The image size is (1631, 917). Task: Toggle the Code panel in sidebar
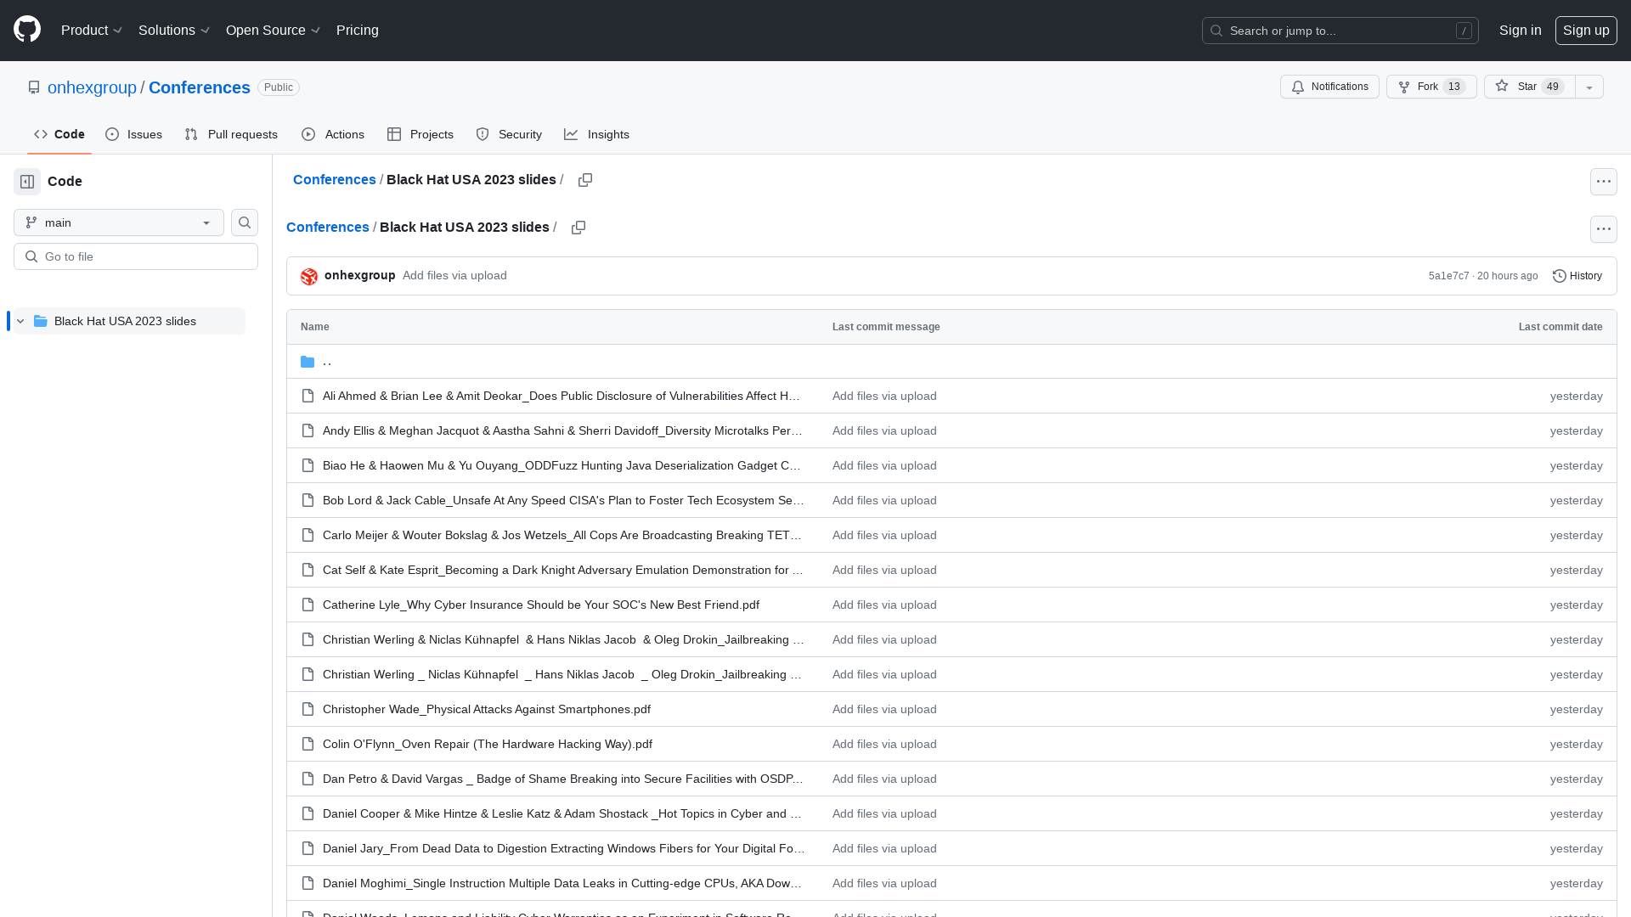(x=27, y=182)
